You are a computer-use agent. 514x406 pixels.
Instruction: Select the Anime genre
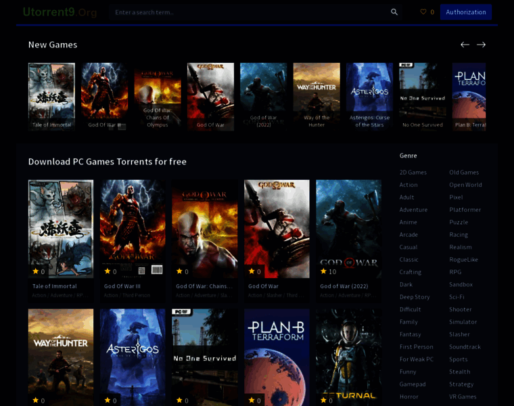tap(408, 222)
